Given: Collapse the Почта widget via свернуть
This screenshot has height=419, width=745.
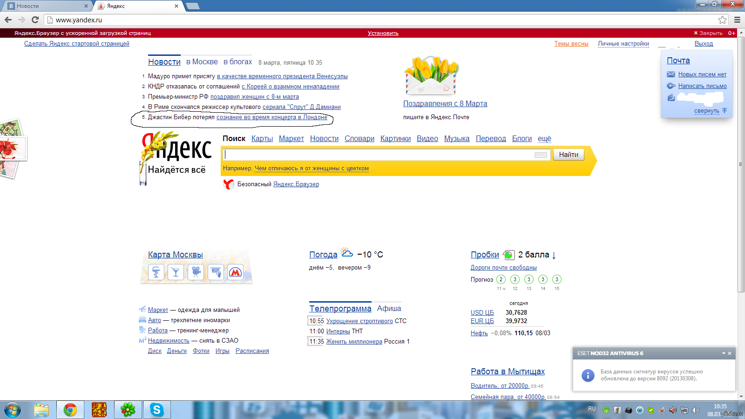Looking at the screenshot, I should (x=706, y=111).
